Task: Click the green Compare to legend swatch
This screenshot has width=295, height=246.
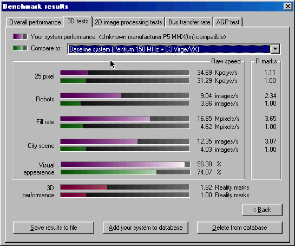Action: 20,48
